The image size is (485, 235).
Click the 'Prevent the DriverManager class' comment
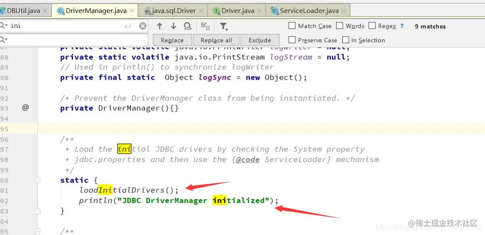tap(207, 98)
